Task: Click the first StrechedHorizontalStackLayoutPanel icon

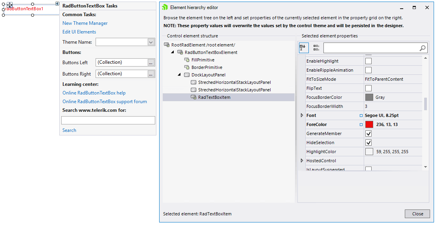Action: [194, 82]
